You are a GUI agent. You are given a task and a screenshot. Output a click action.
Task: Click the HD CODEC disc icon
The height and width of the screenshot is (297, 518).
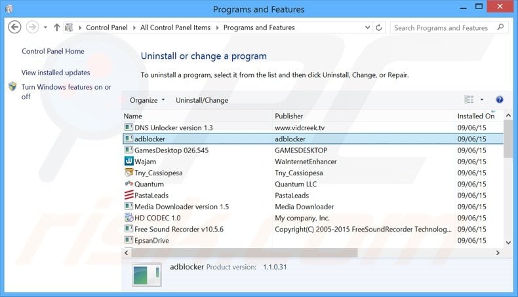click(x=129, y=217)
